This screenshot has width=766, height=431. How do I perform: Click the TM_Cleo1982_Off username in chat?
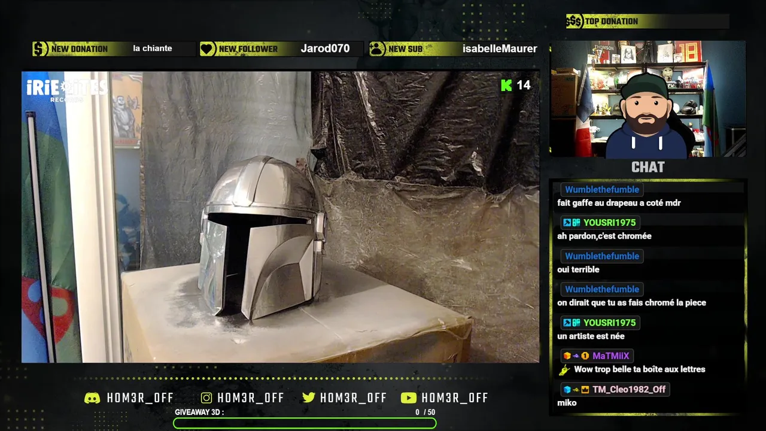tap(629, 389)
